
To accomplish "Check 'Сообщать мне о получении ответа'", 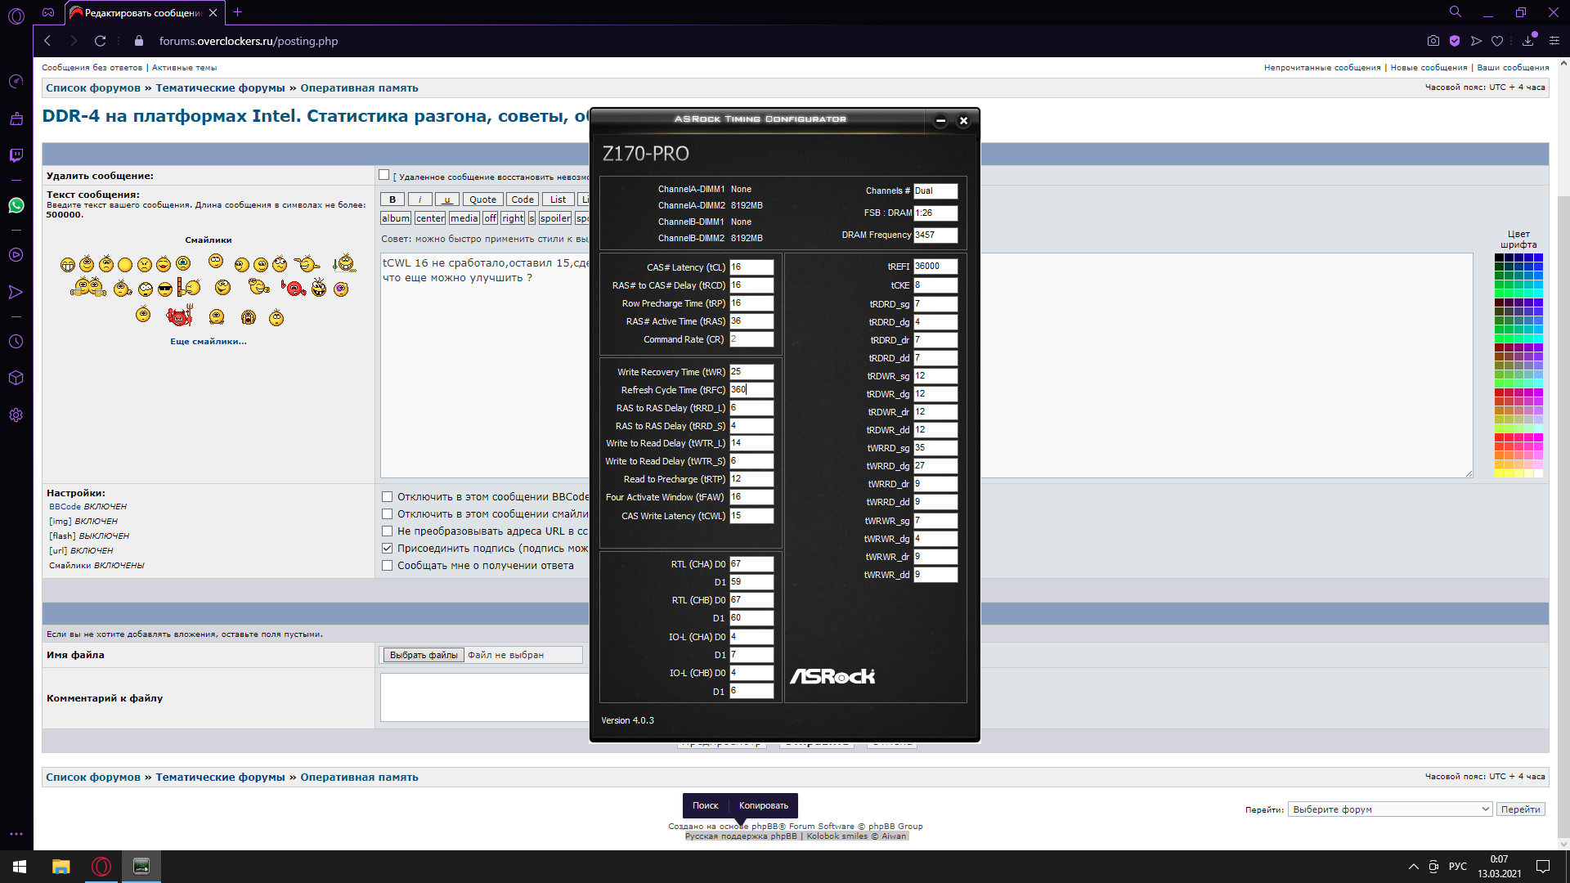I will 388,565.
